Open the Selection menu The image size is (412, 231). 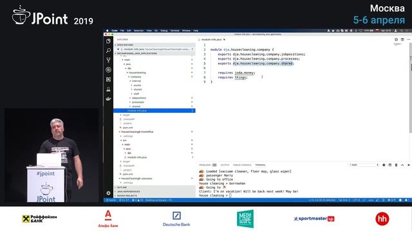pos(139,31)
